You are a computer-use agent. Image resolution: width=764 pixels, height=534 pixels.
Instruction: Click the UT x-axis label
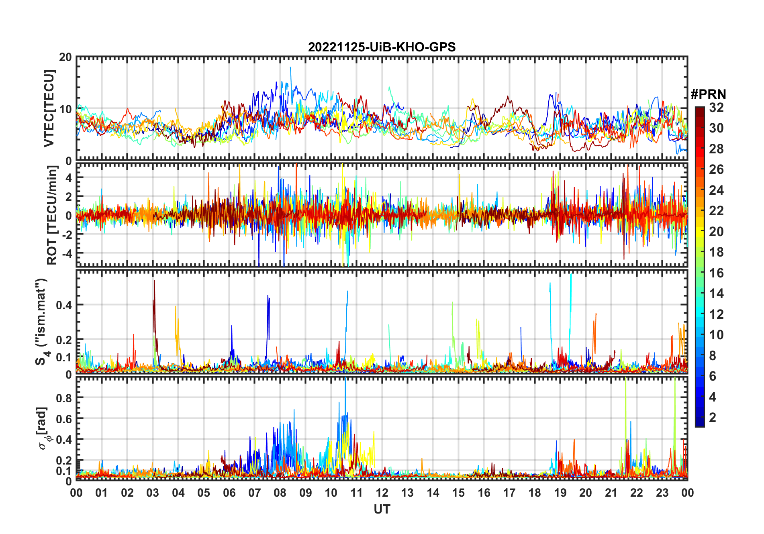382,509
